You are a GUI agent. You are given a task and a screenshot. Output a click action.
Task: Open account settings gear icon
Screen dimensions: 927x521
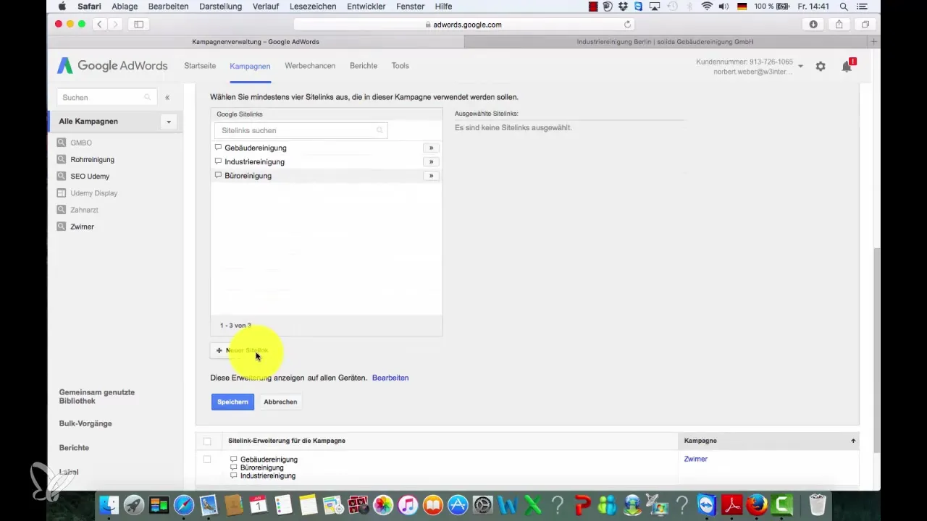(821, 66)
